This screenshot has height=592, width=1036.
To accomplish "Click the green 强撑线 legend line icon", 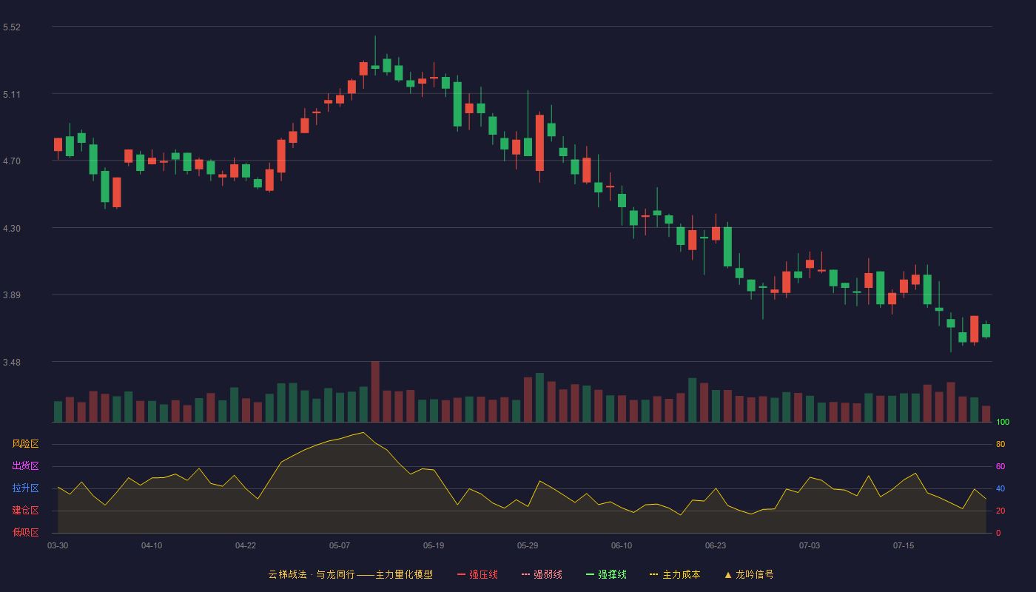I will pos(590,574).
